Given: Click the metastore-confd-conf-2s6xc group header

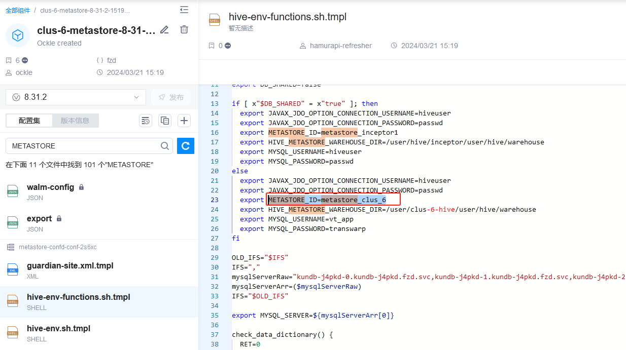Looking at the screenshot, I should pyautogui.click(x=57, y=247).
